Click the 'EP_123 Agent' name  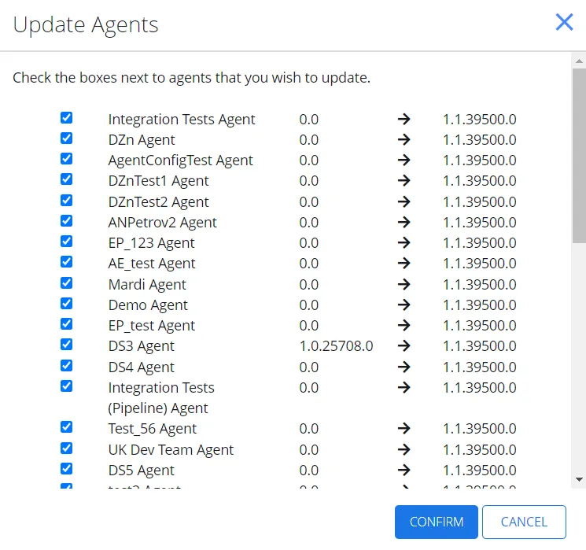pos(151,243)
